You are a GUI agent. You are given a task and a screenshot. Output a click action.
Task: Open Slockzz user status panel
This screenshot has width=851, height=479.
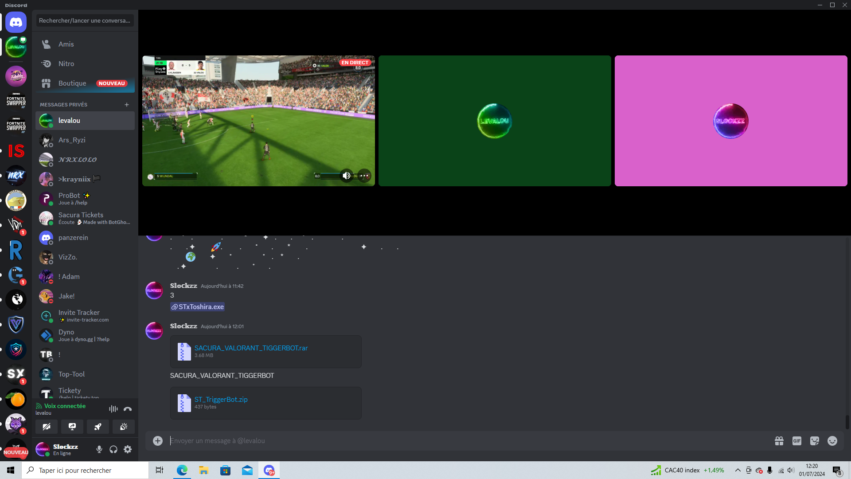[x=64, y=449]
